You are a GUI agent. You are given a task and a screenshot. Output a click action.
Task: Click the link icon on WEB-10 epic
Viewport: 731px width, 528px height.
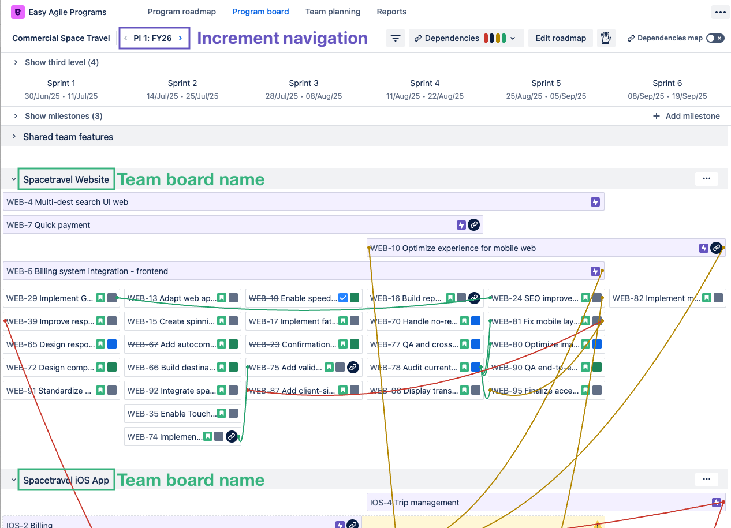pos(716,248)
